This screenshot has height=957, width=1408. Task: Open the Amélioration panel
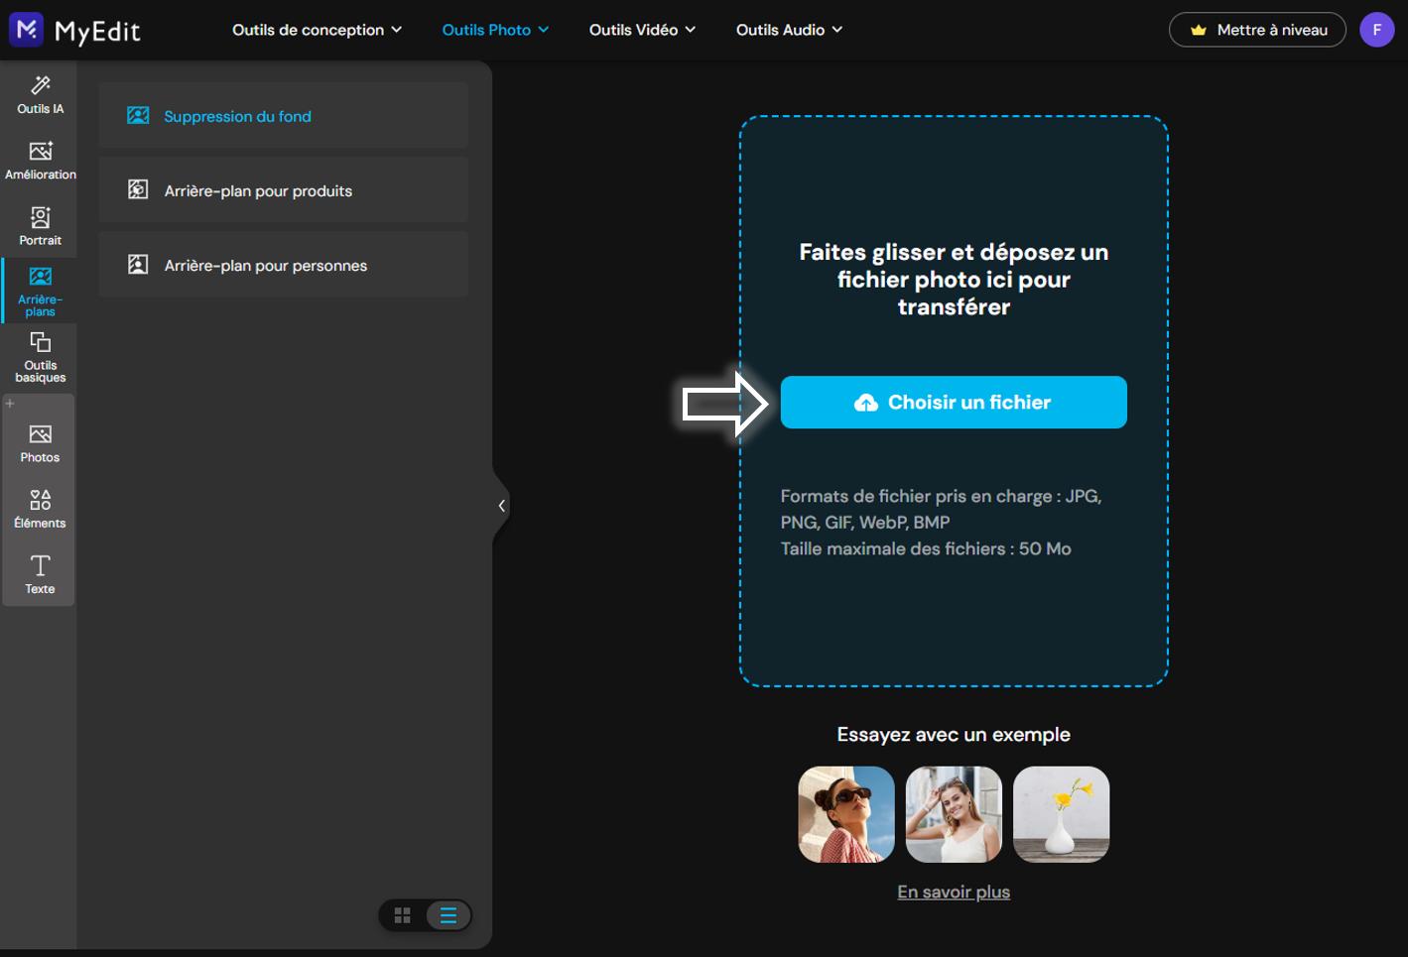click(40, 159)
